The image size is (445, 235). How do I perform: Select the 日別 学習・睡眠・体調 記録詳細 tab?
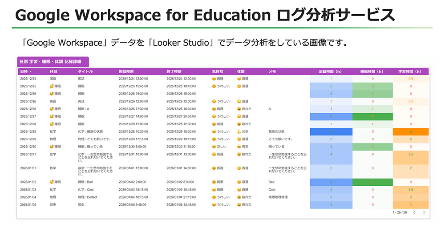(53, 62)
